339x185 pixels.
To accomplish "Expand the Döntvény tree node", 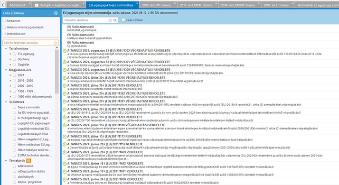I will 10,59.
